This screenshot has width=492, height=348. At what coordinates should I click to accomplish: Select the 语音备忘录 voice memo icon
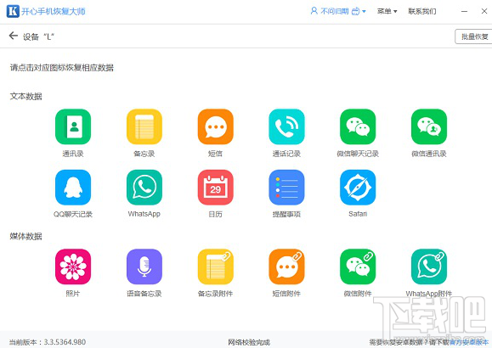(144, 267)
